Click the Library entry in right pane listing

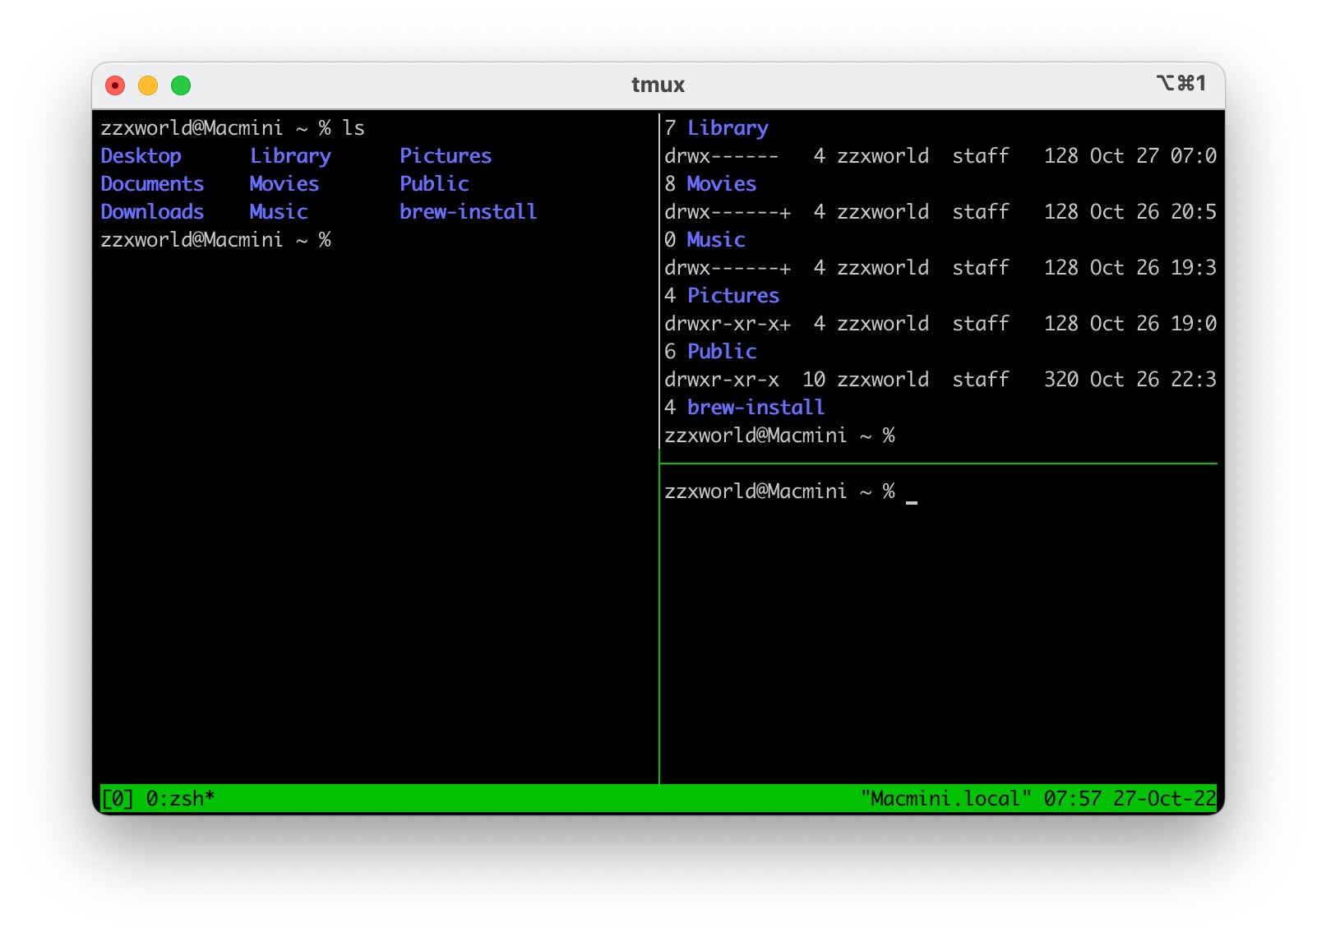click(727, 127)
